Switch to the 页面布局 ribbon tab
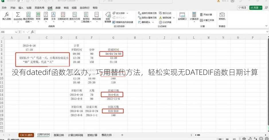This screenshot has height=140, width=269. 39,8
